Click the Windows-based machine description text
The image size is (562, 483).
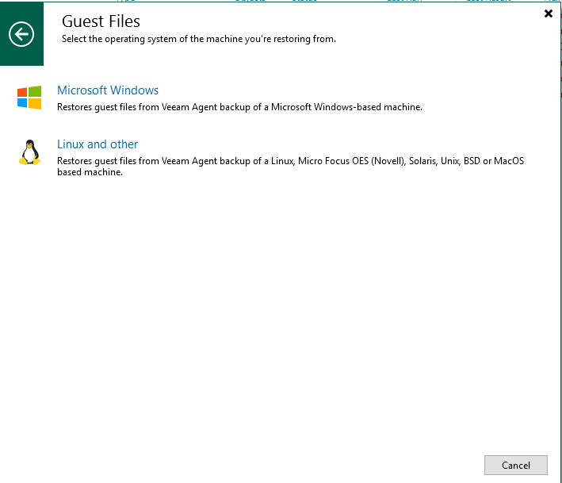coord(239,107)
